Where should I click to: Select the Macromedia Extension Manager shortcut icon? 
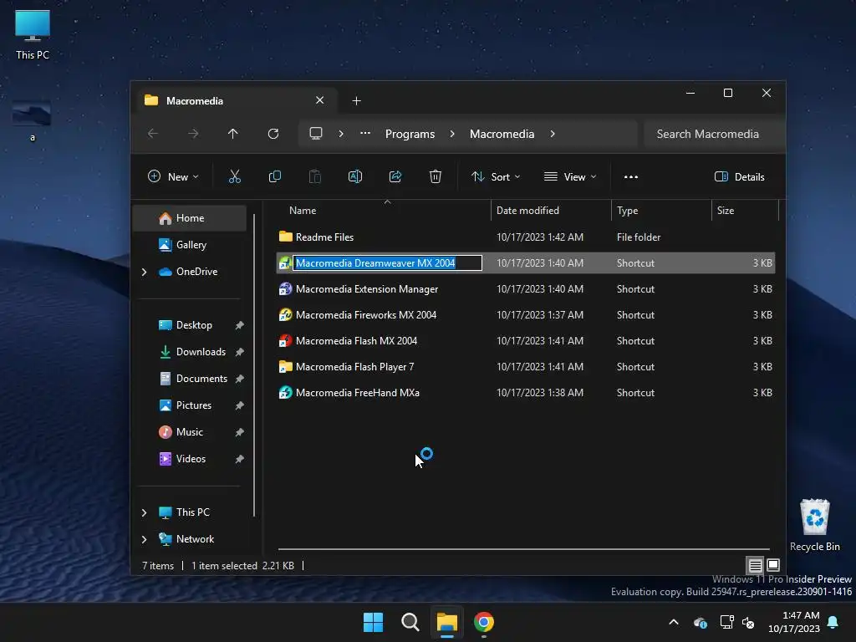286,288
